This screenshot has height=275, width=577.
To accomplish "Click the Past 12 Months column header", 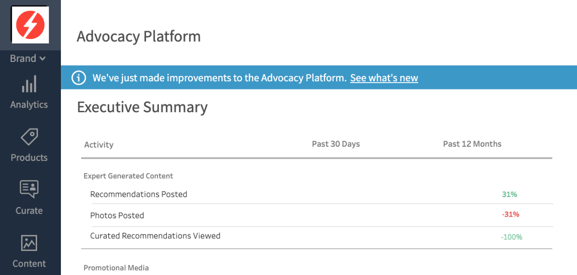I will click(472, 144).
